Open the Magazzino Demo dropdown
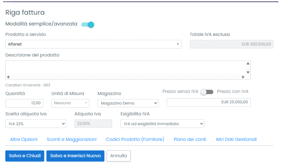The width and height of the screenshot is (287, 167). pos(127,103)
